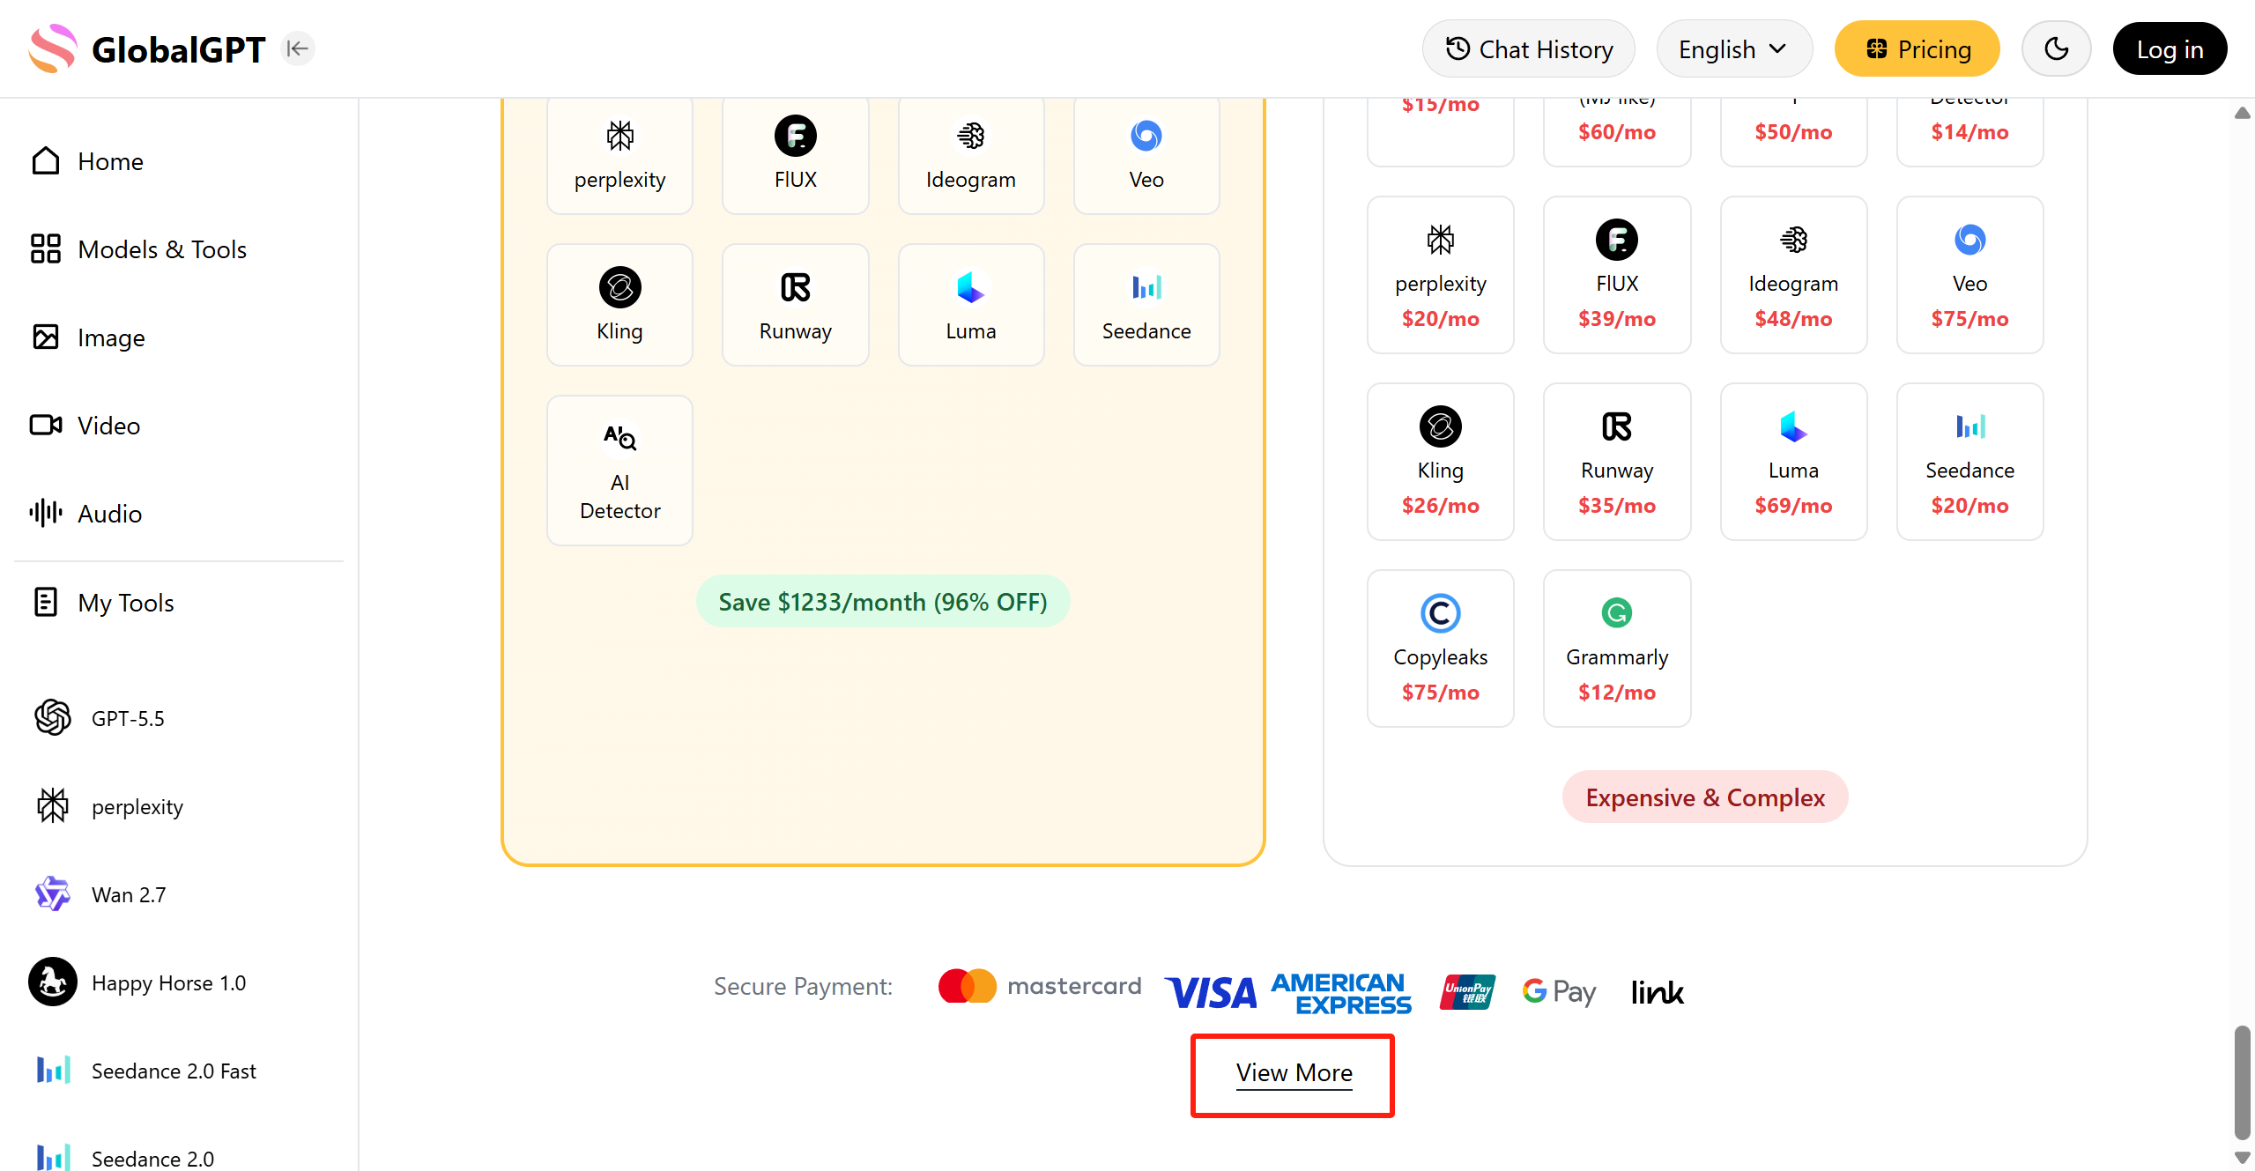Click the Runway card in the yellow panel

pos(795,305)
